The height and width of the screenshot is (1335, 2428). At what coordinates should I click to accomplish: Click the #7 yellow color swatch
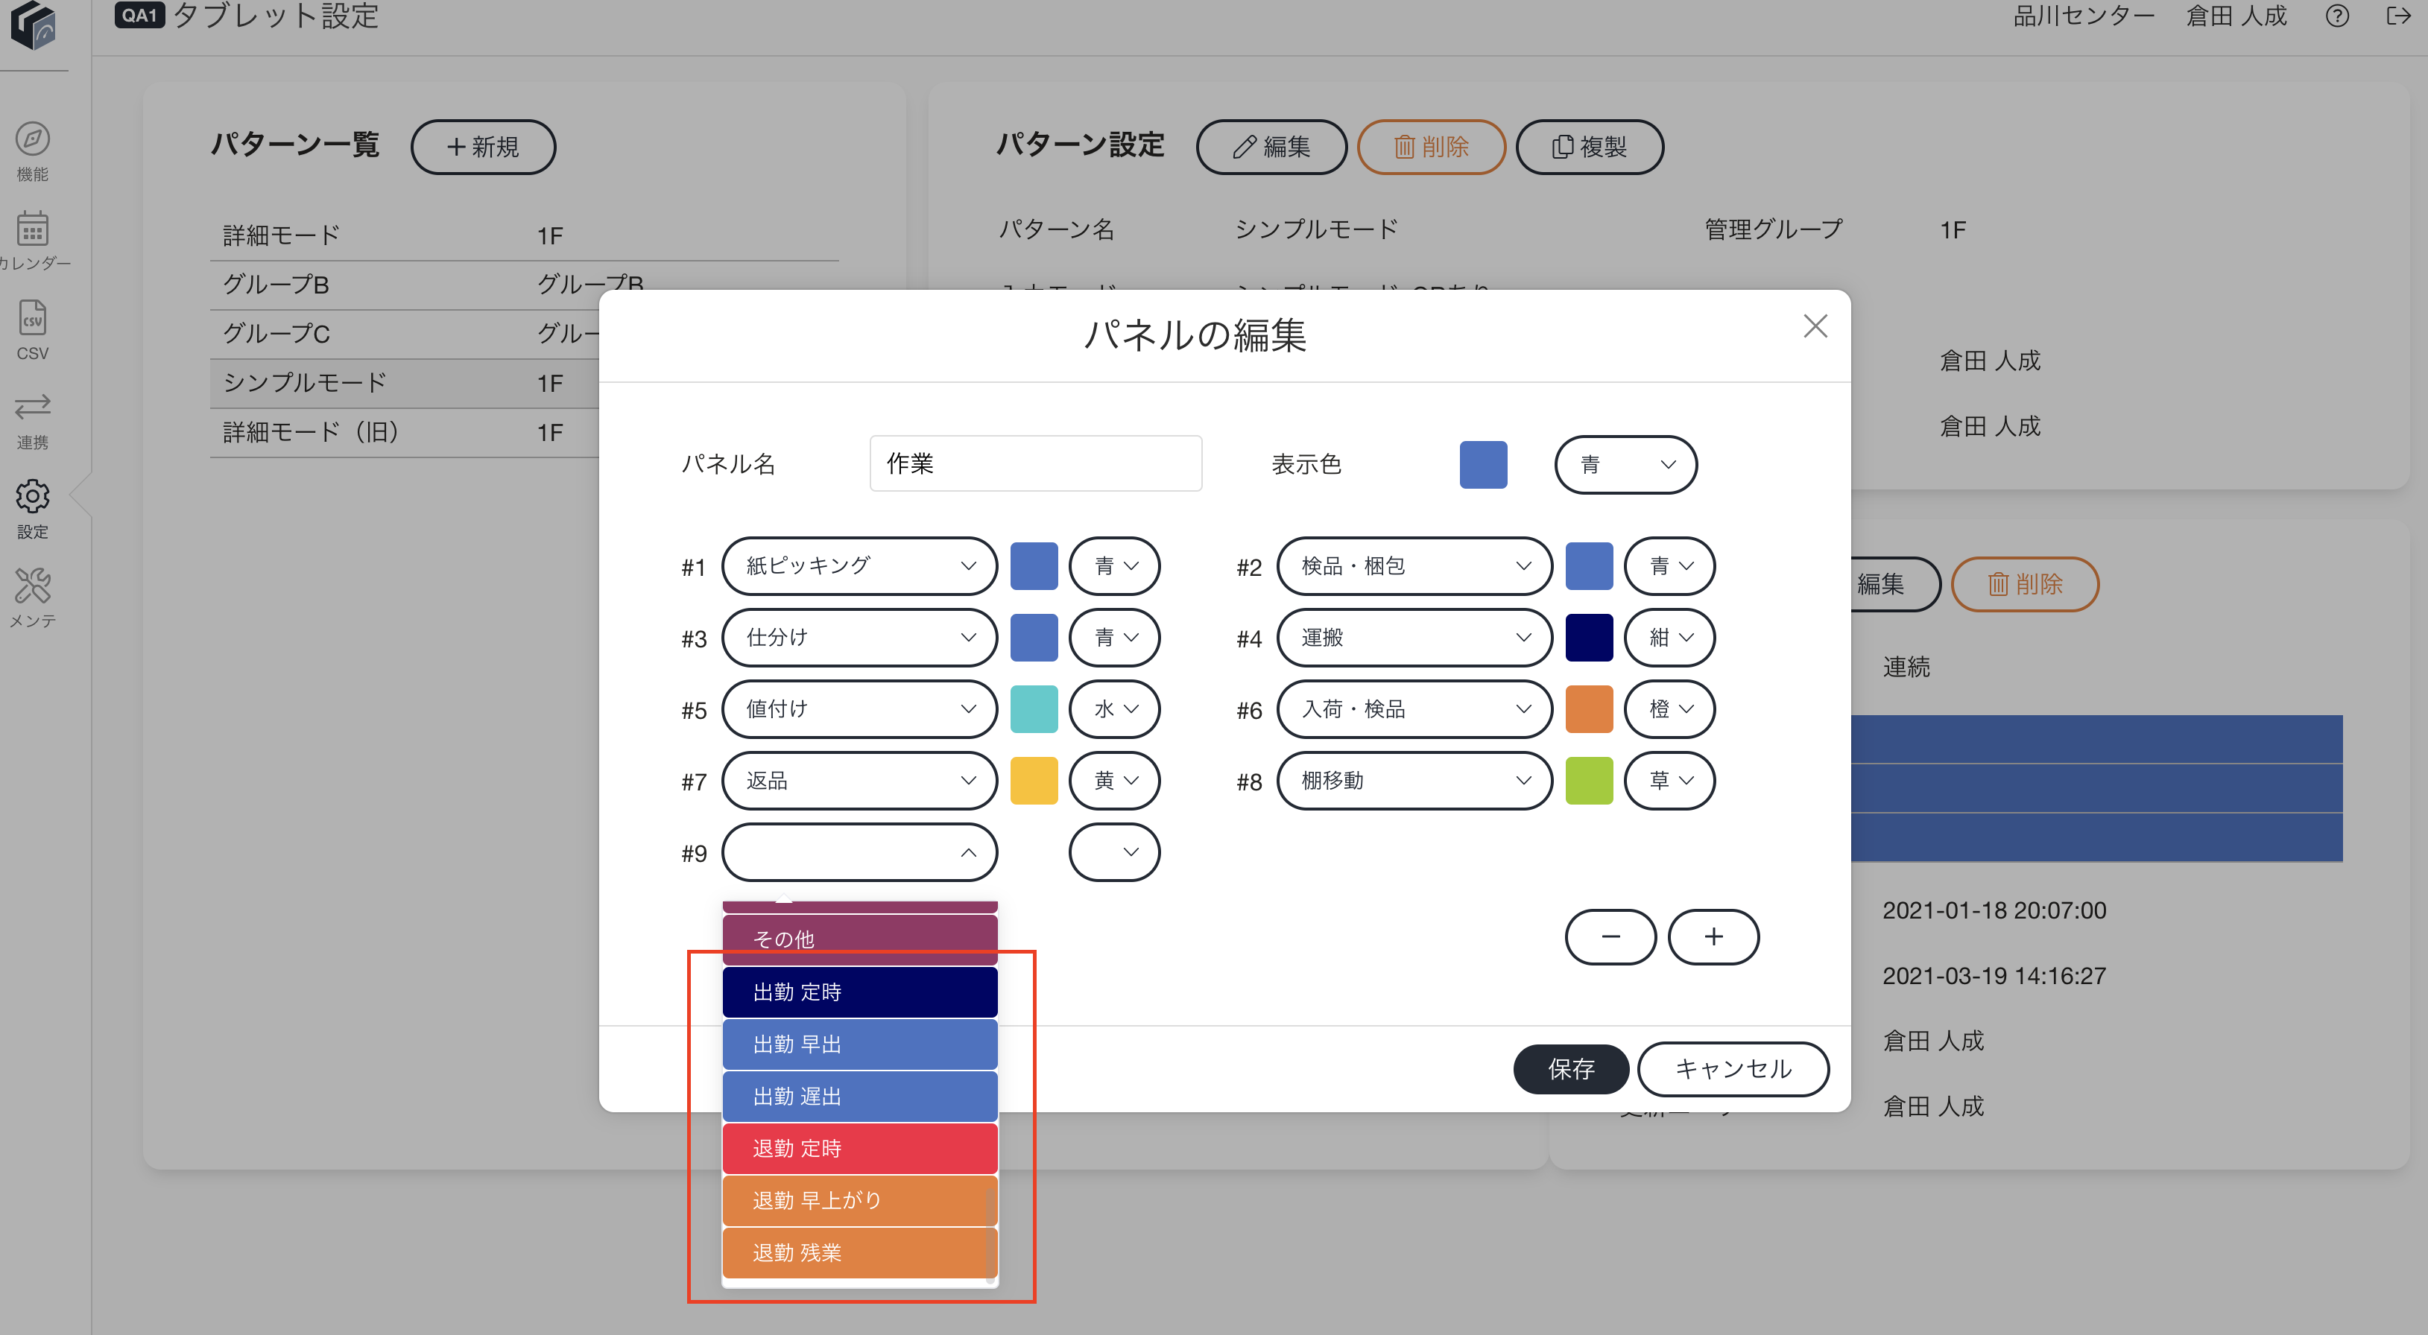(x=1033, y=781)
